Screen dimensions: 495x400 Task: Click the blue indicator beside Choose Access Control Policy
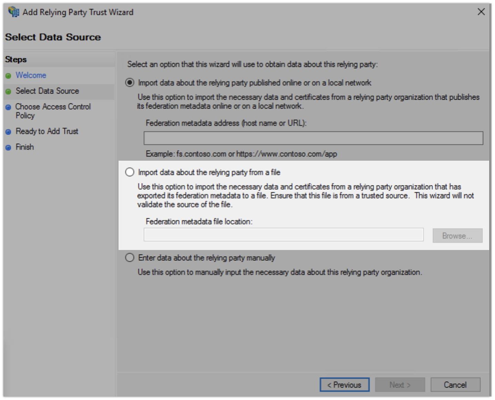(x=9, y=107)
